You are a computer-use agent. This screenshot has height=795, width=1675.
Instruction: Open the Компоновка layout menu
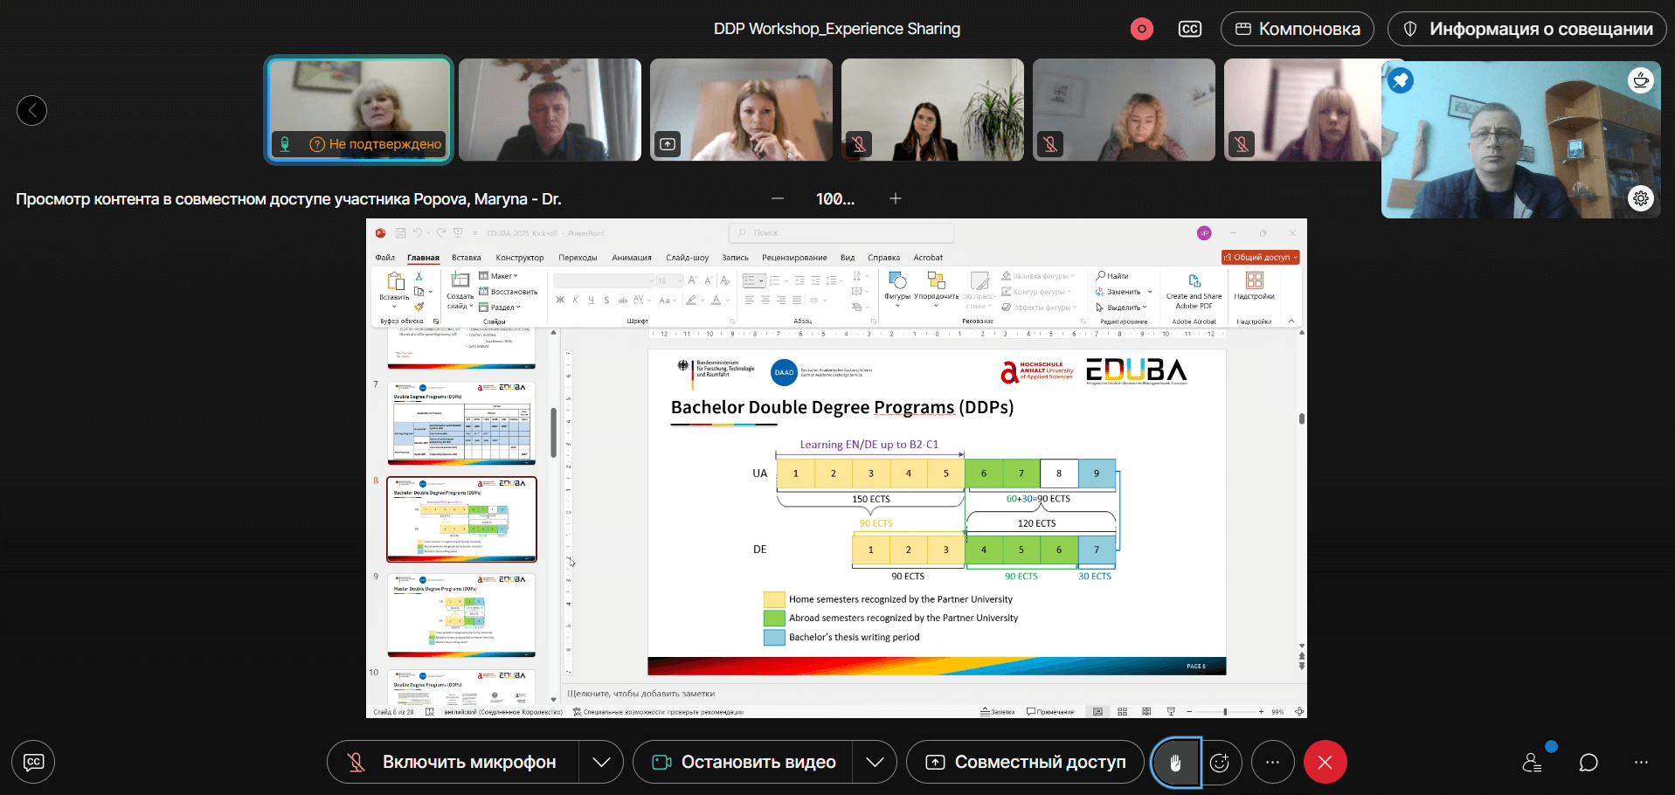pyautogui.click(x=1297, y=29)
